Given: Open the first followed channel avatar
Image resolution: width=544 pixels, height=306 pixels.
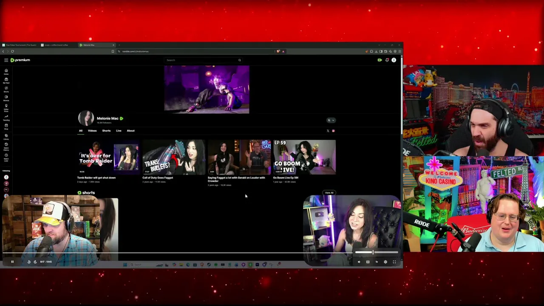Looking at the screenshot, I should tap(6, 177).
